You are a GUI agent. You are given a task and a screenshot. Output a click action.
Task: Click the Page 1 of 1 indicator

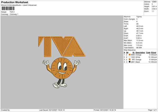[x=152, y=110]
